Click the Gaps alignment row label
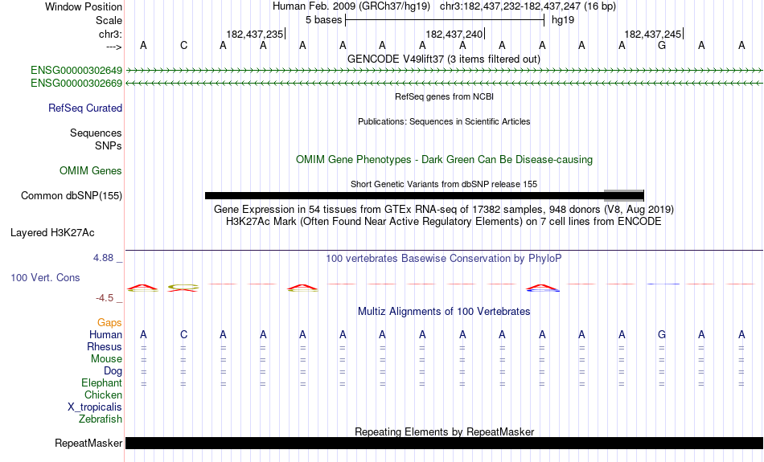Screen dimensions: 764x462 (x=109, y=323)
